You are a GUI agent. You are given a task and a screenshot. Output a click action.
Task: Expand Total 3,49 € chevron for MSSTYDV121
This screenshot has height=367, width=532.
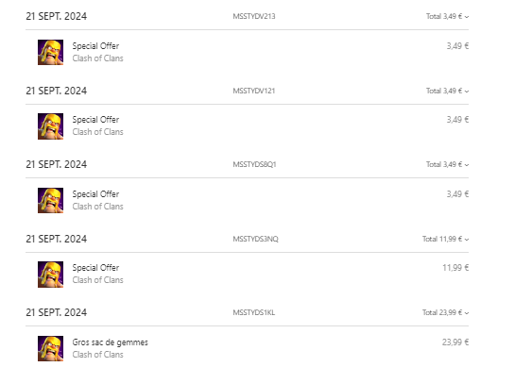coord(467,92)
